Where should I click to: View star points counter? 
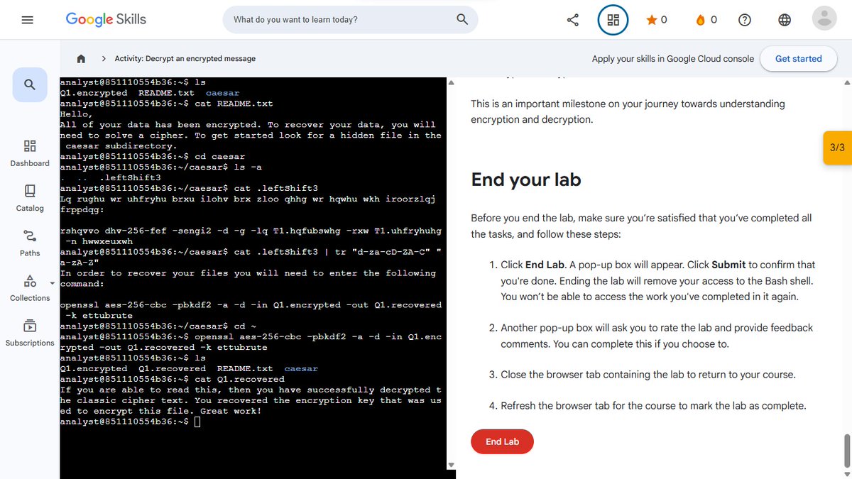(657, 20)
